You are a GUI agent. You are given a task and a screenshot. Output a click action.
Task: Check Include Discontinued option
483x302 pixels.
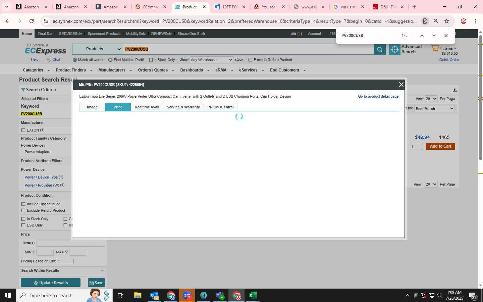click(23, 204)
